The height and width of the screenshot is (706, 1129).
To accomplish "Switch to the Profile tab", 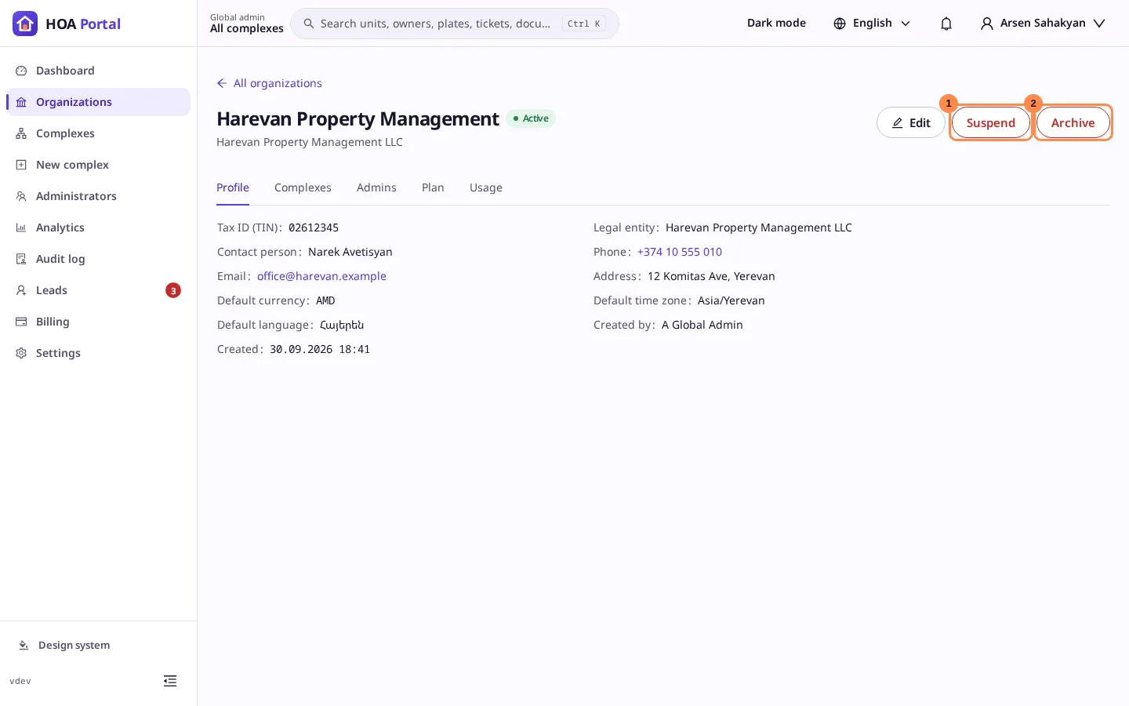I will point(233,187).
